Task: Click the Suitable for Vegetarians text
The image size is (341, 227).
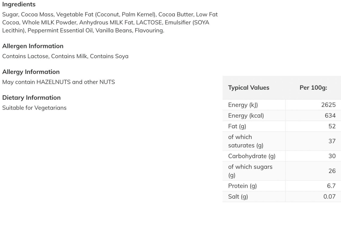Action: (34, 108)
